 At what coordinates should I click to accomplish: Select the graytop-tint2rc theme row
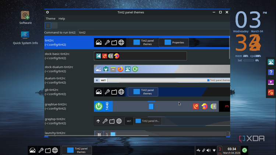click(x=137, y=121)
